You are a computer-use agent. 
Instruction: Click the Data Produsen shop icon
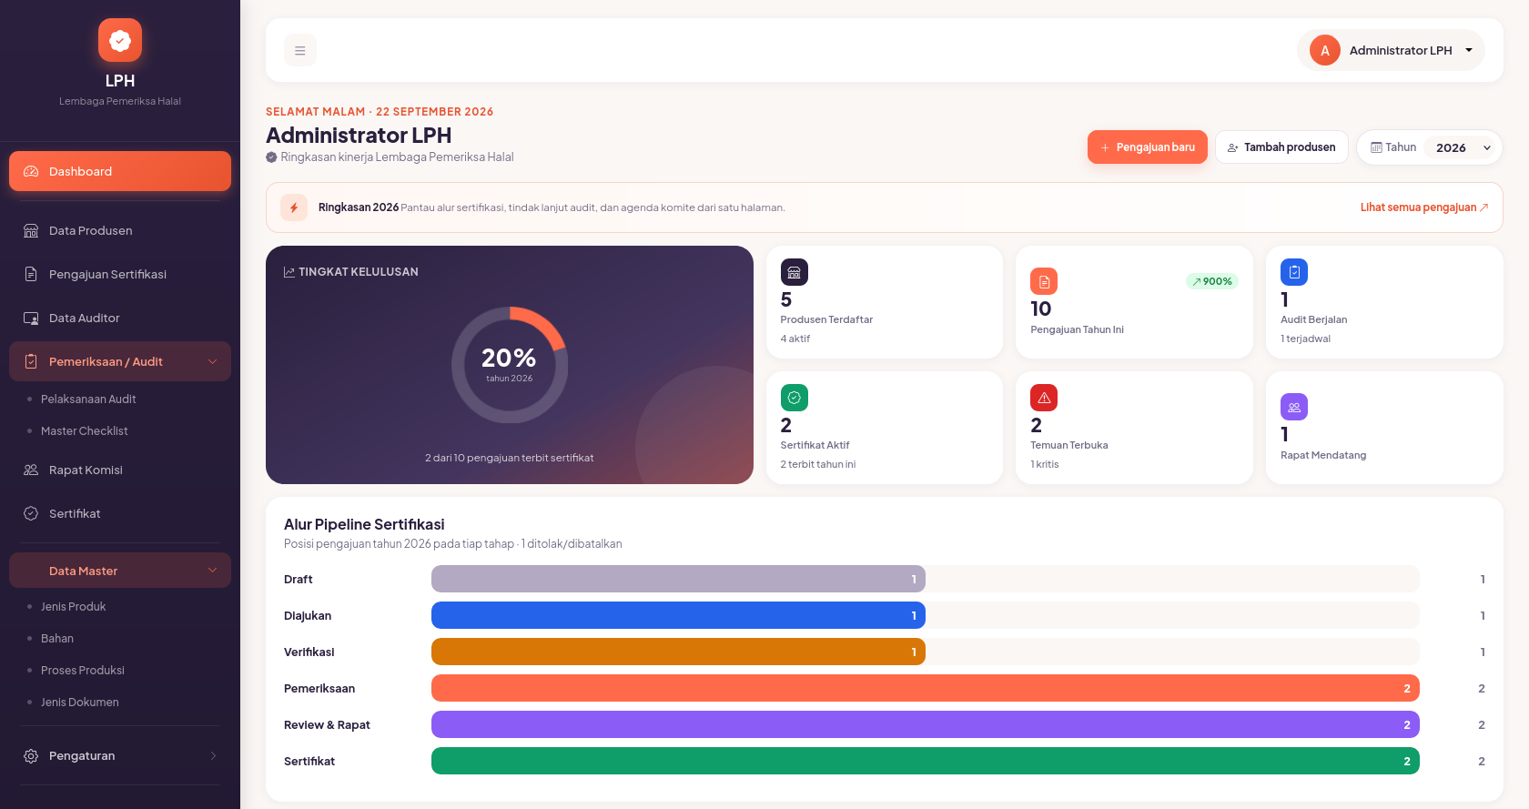point(31,230)
